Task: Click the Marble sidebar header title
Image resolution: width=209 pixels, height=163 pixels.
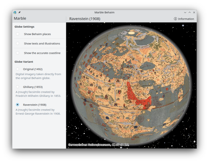Action: click(20, 19)
